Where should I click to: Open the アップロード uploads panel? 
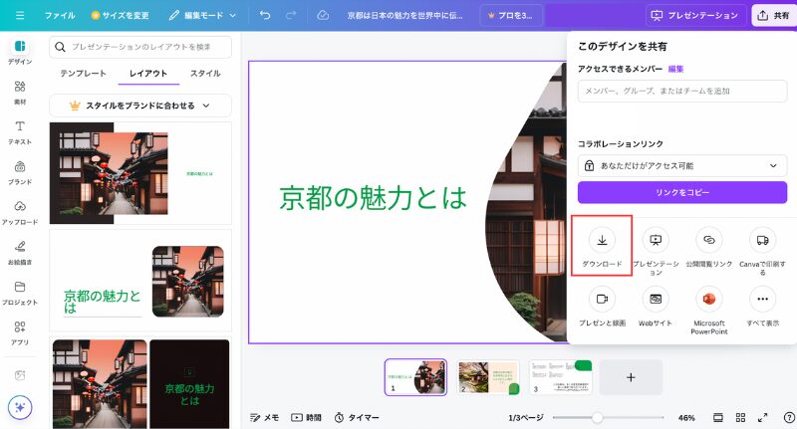(x=20, y=213)
